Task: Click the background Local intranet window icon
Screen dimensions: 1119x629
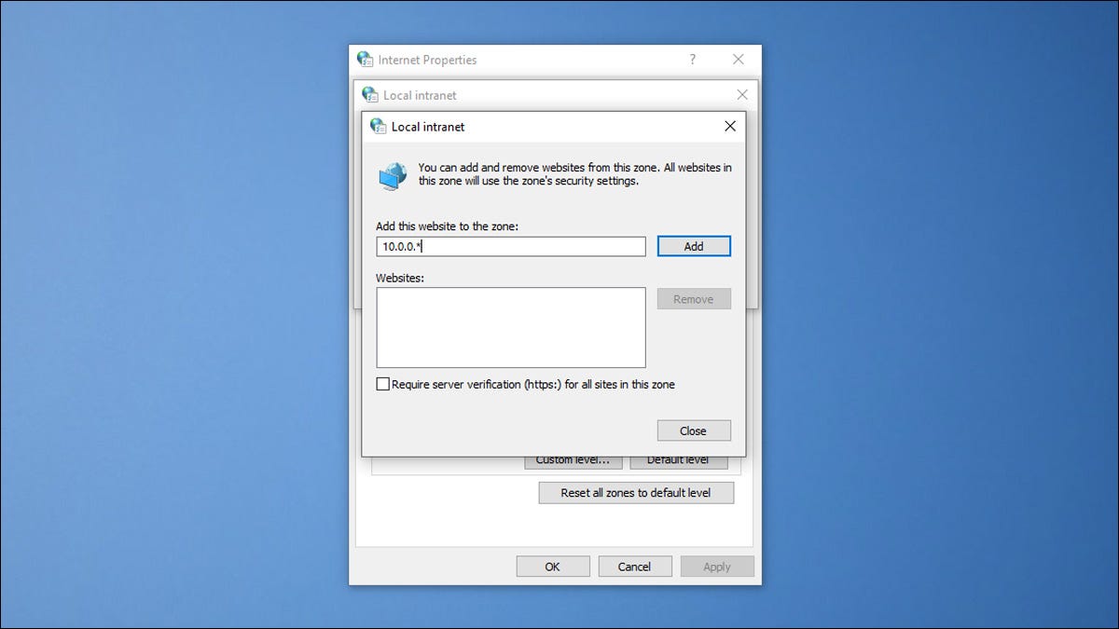Action: point(370,95)
